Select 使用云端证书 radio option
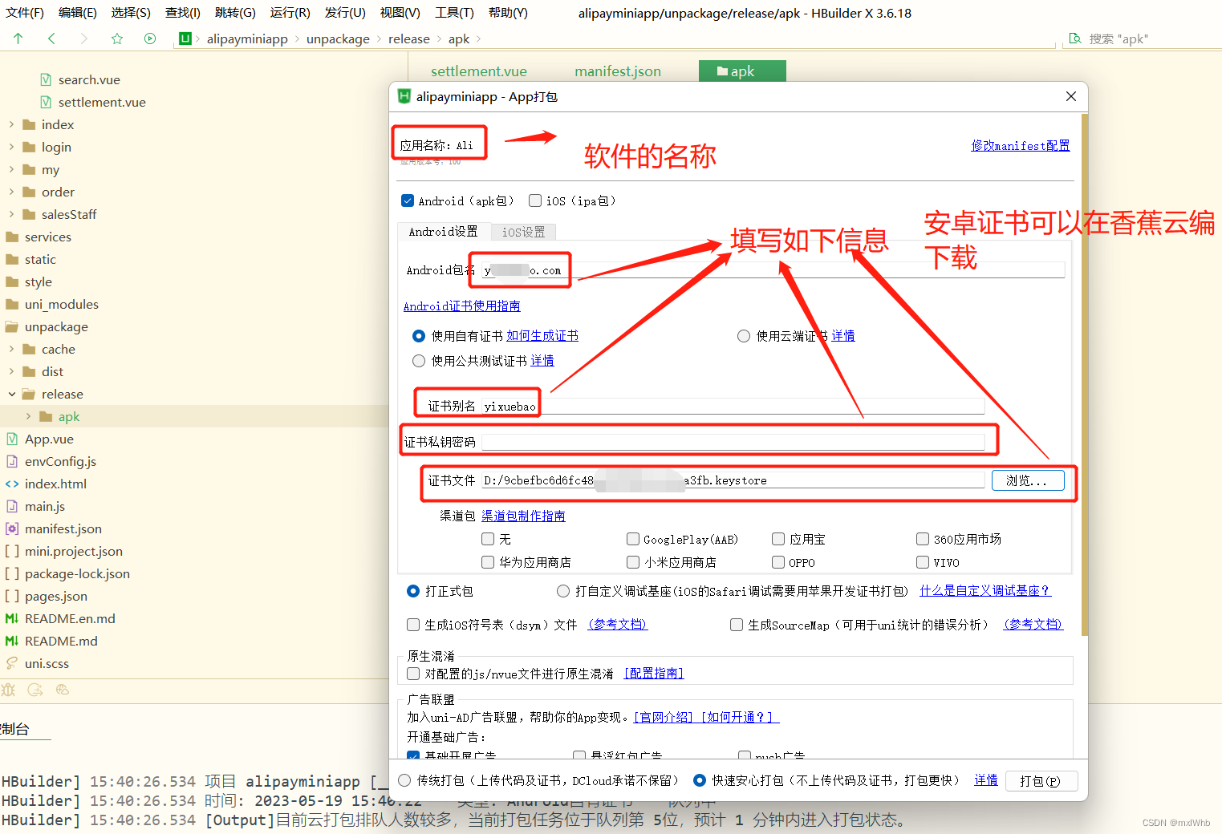Image resolution: width=1222 pixels, height=834 pixels. (x=744, y=336)
